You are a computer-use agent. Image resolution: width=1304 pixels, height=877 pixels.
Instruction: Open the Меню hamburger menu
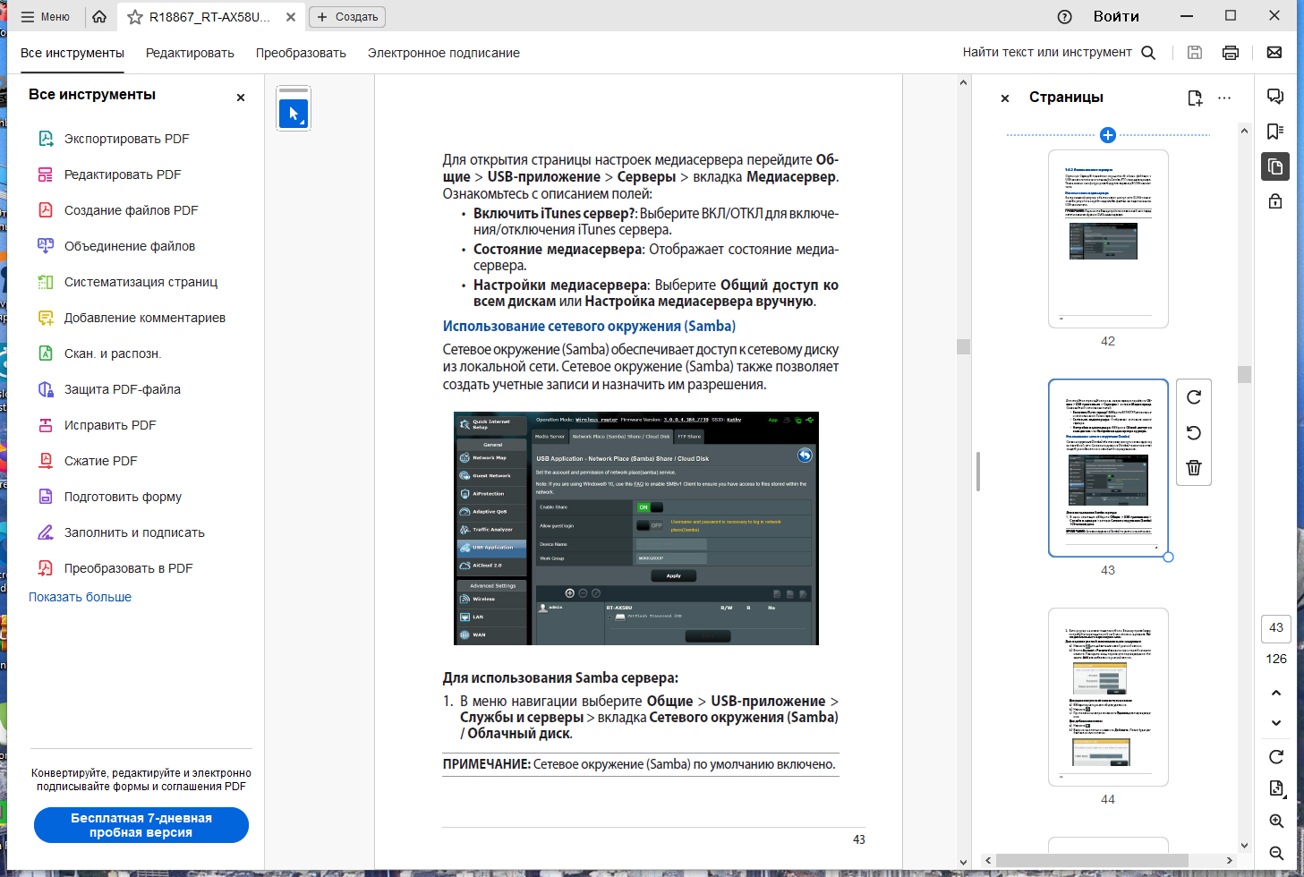(45, 17)
